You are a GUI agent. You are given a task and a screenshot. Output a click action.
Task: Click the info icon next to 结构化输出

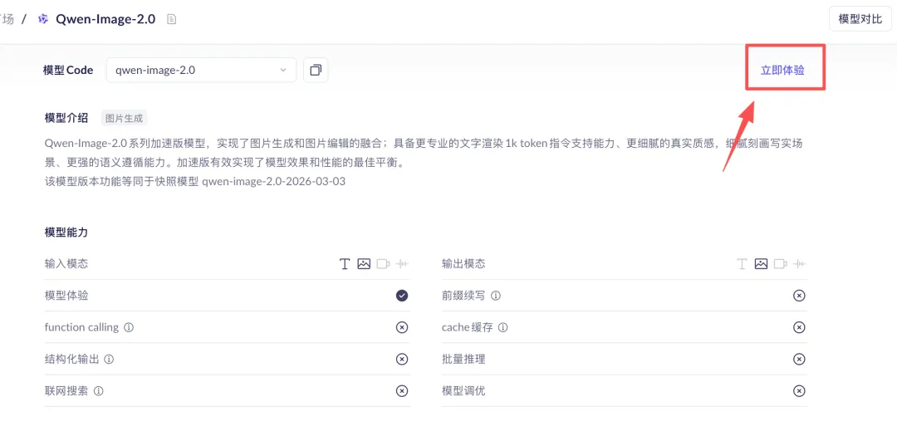[110, 360]
